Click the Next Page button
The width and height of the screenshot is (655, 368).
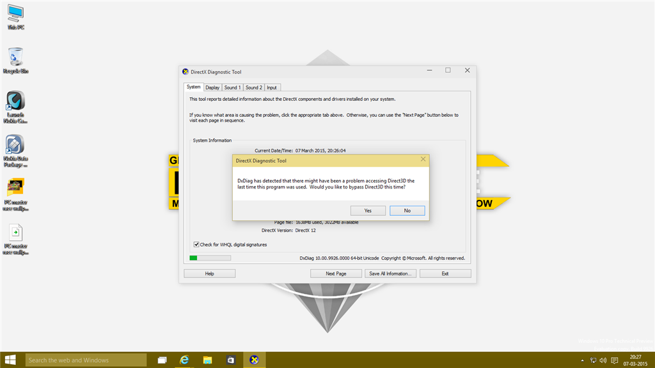coord(336,273)
